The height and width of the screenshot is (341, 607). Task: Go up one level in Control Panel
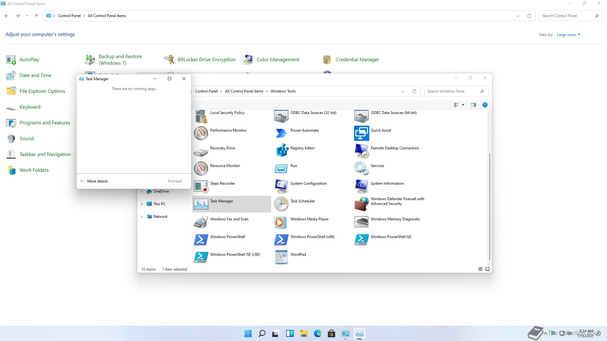click(36, 16)
